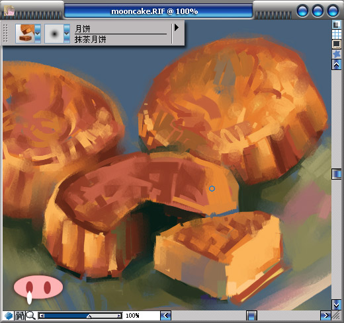344x323 pixels.
Task: Select the 抹茶月饼 brush variant label
Action: (x=91, y=40)
